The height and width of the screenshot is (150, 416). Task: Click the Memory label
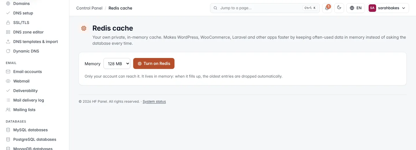click(x=92, y=64)
